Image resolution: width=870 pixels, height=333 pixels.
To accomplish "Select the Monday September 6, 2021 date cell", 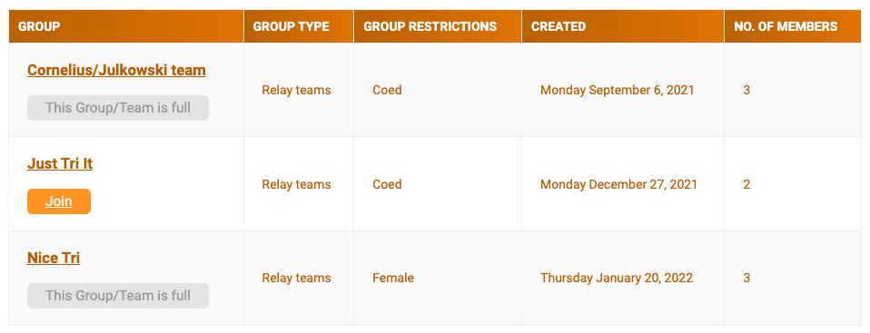I will 617,90.
